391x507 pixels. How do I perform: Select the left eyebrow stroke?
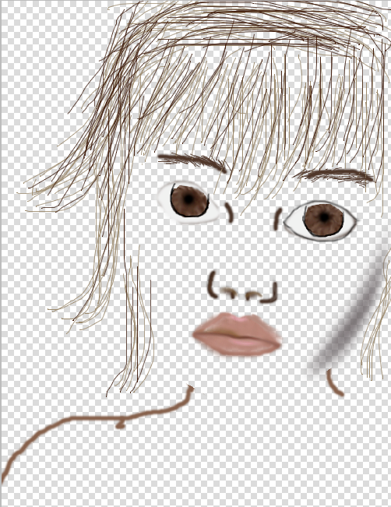(193, 161)
